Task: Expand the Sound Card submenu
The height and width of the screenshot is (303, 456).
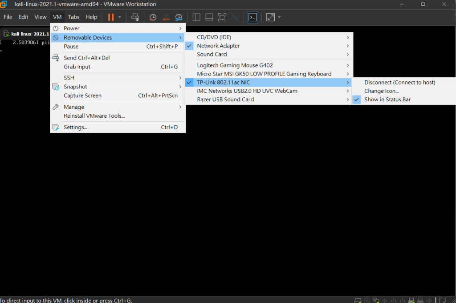Action: click(x=269, y=54)
